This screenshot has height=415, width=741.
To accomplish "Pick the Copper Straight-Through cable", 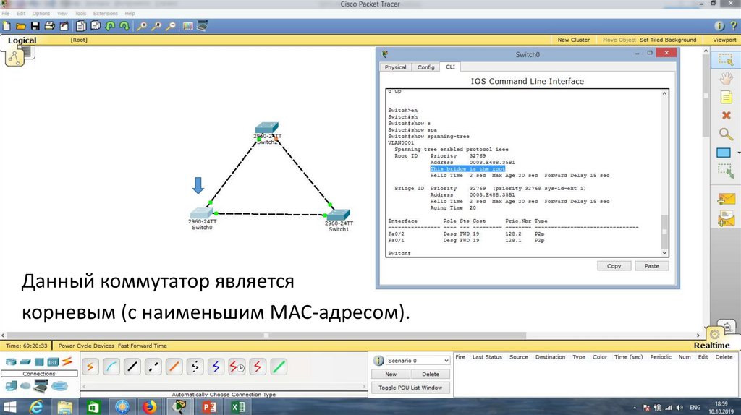I will [x=132, y=367].
